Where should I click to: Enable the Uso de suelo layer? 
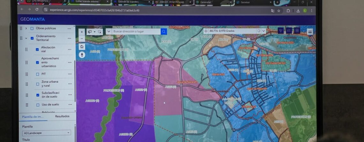coord(37,105)
